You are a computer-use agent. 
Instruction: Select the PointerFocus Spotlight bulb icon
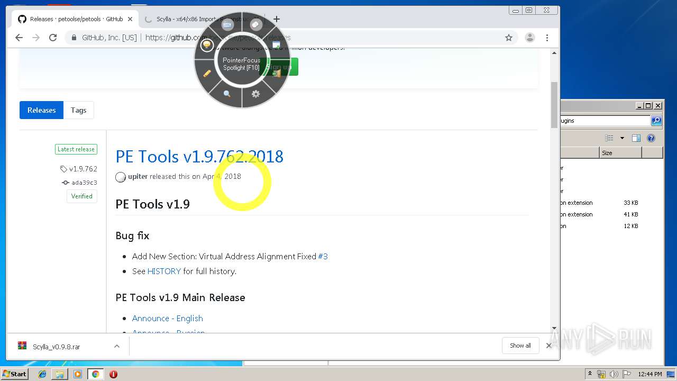coord(207,45)
